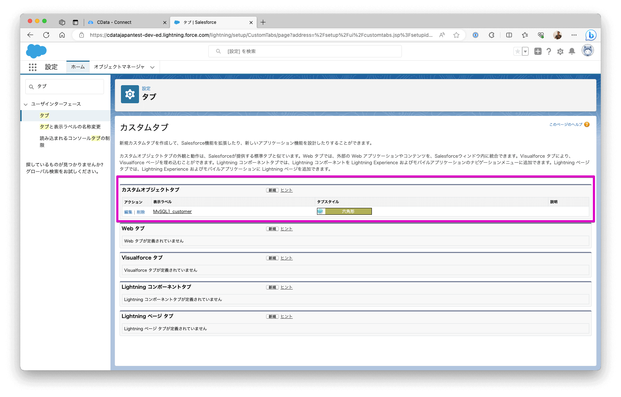621x397 pixels.
Task: Click 新規 for Lightning ページ タブ
Action: pyautogui.click(x=272, y=317)
